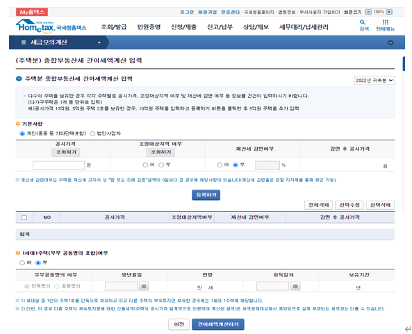Open the 세무대리/납세관리 menu
Screen dimensions: 412x334
[x=304, y=27]
